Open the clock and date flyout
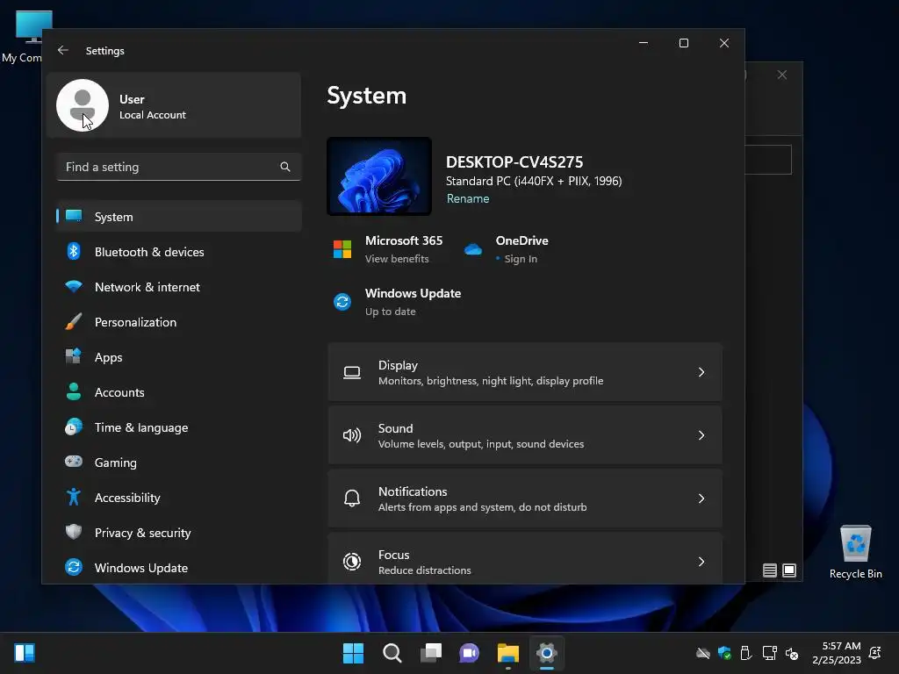 pyautogui.click(x=837, y=653)
